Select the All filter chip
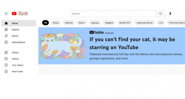The image size is (185, 99). (45, 23)
